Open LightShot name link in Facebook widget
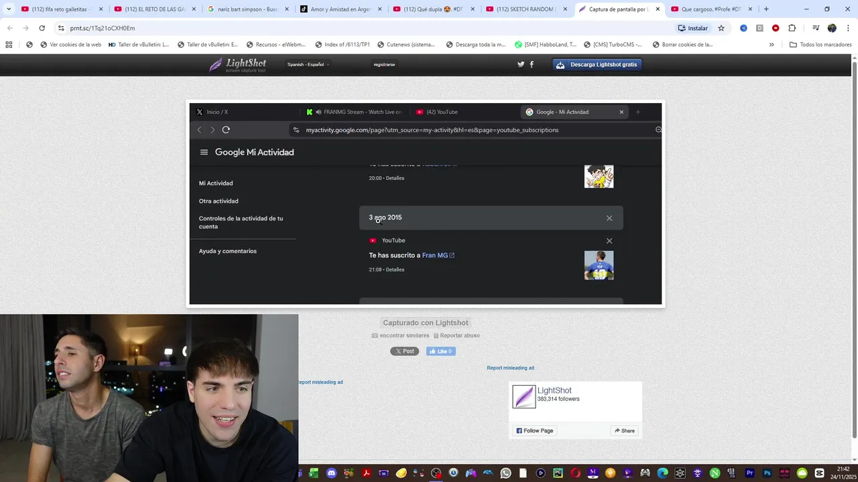 [554, 390]
